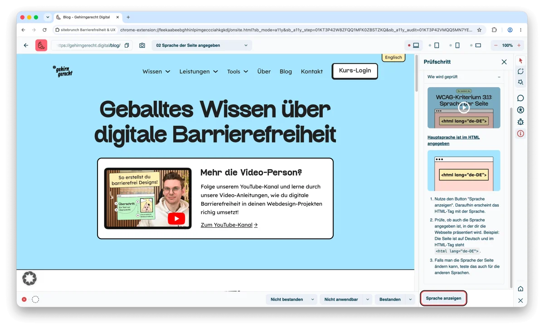Viewport: 544px width, 329px height.
Task: Open the 'Blog' navigation item
Action: tap(286, 71)
